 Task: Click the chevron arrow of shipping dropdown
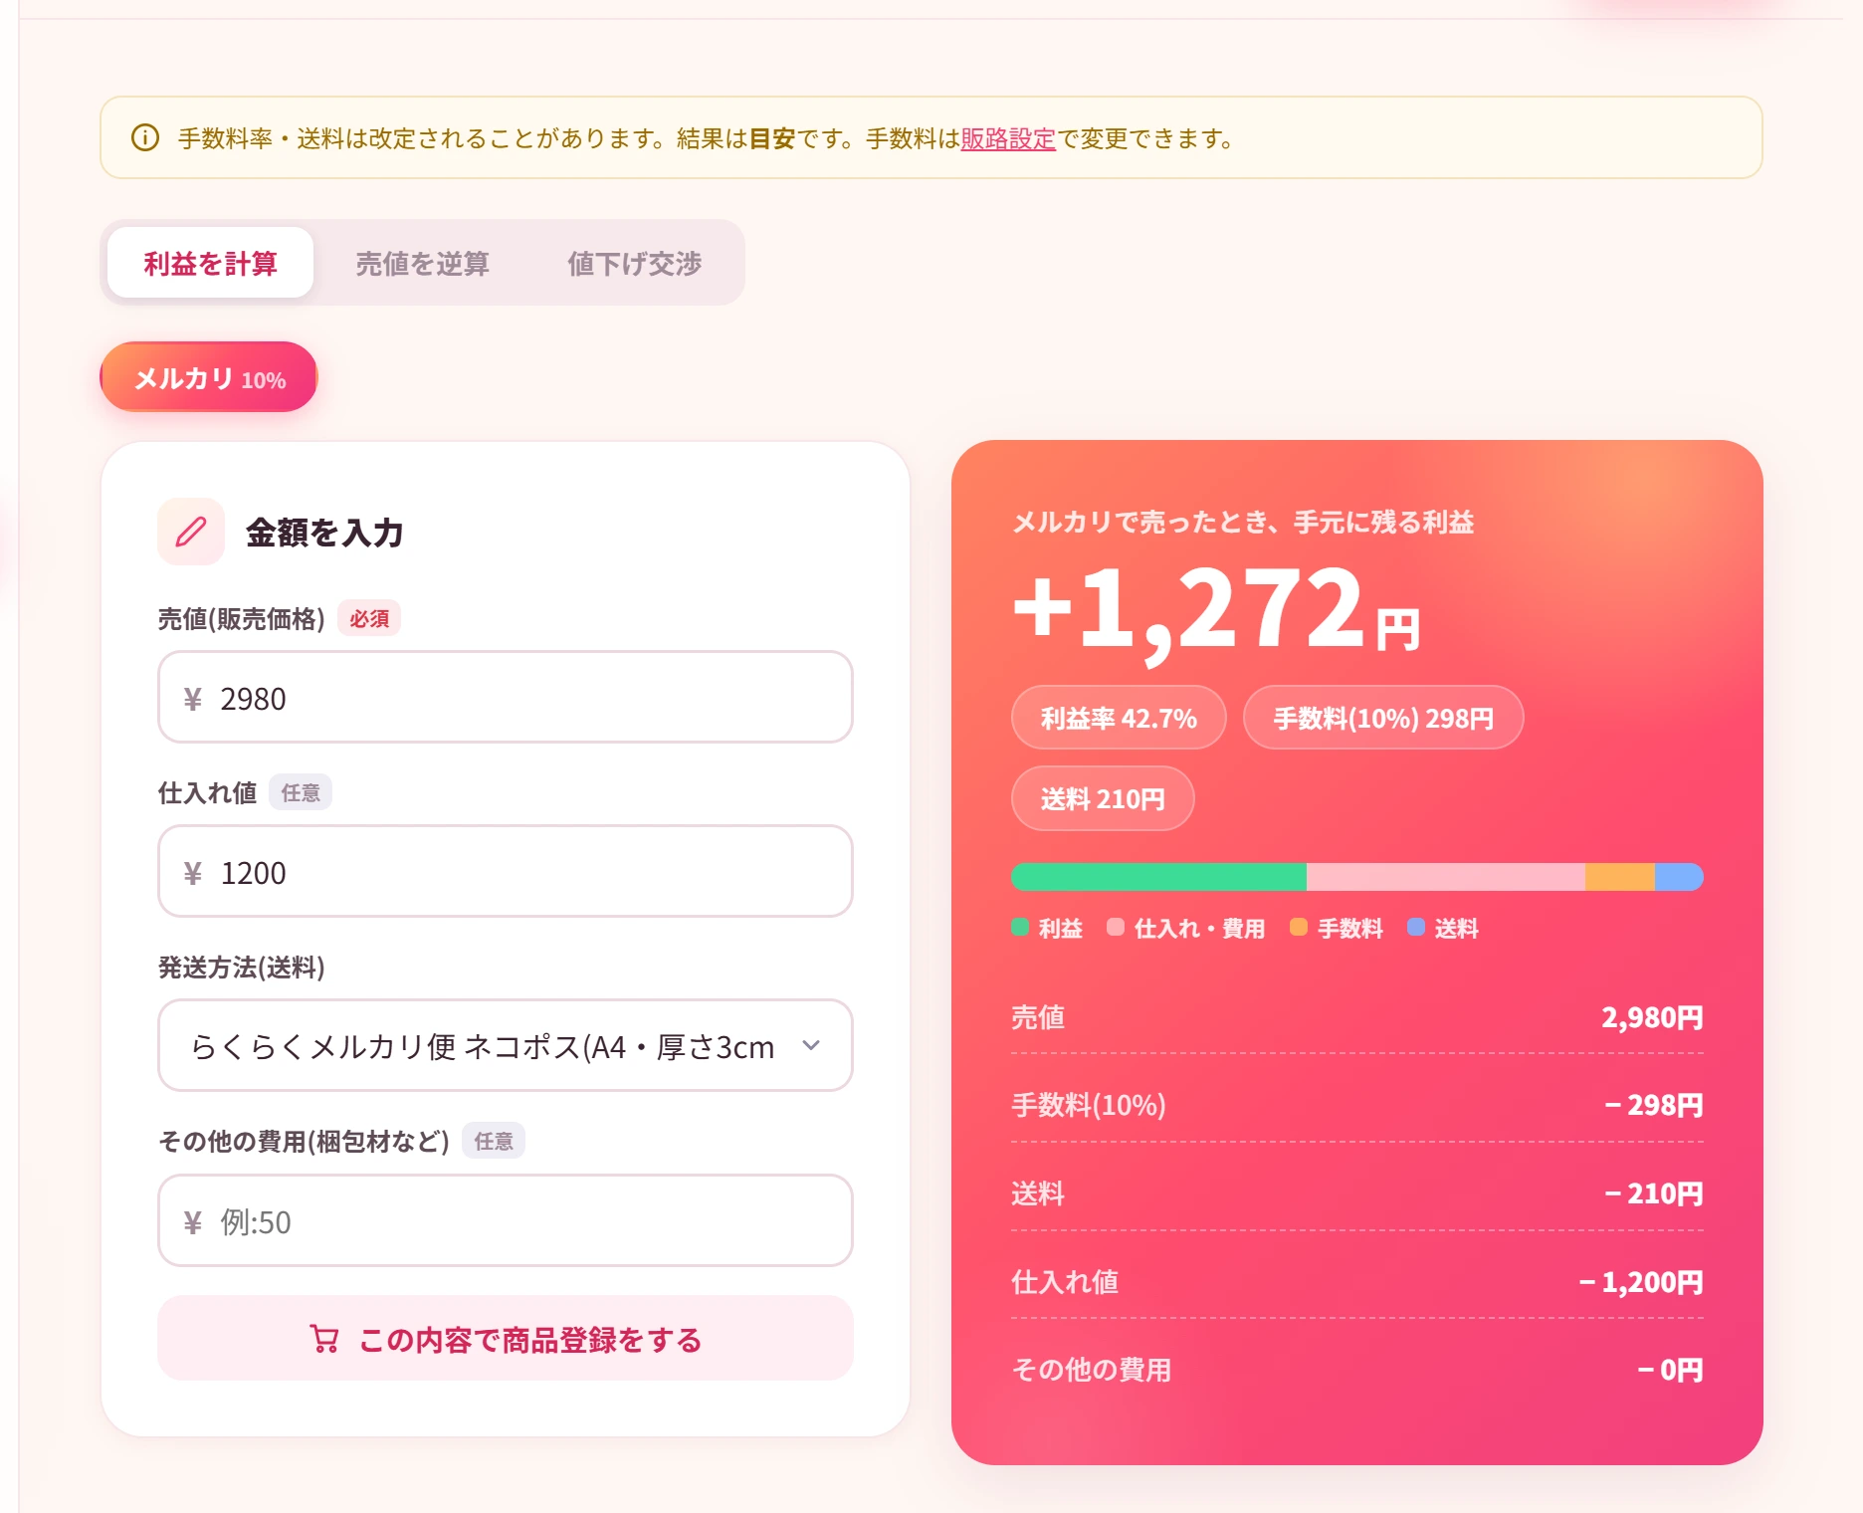coord(811,1045)
